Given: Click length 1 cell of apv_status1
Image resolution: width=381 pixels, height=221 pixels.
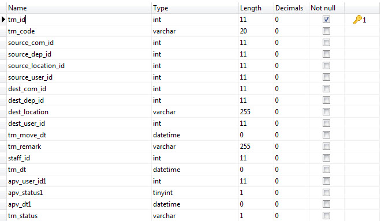Looking at the screenshot, I should click(x=256, y=192).
